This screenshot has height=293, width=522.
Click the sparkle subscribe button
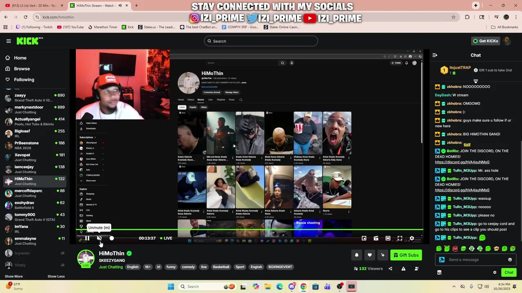[383, 255]
